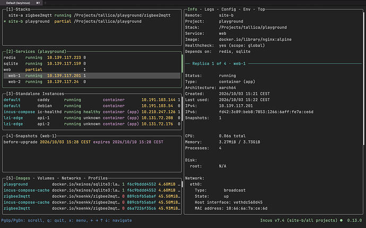366x228 pixels.
Task: Click the MAC address value
Action: (247, 208)
